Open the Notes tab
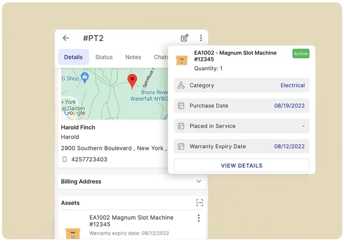Screen dimensions: 344x241 133,57
